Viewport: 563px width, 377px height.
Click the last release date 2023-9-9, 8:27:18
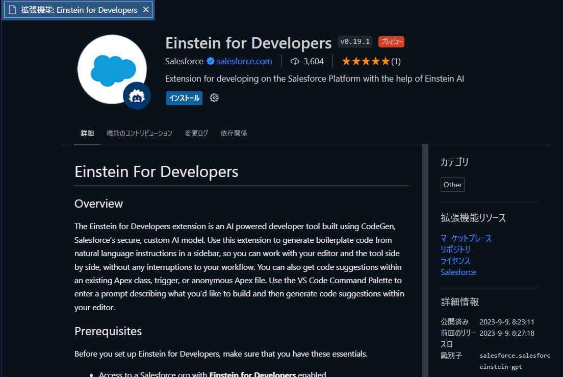click(x=506, y=333)
